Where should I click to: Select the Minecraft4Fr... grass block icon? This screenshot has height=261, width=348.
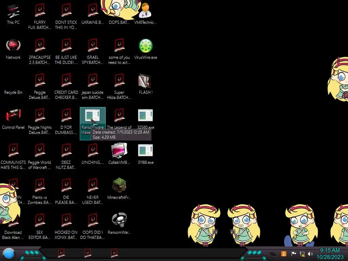[119, 185]
